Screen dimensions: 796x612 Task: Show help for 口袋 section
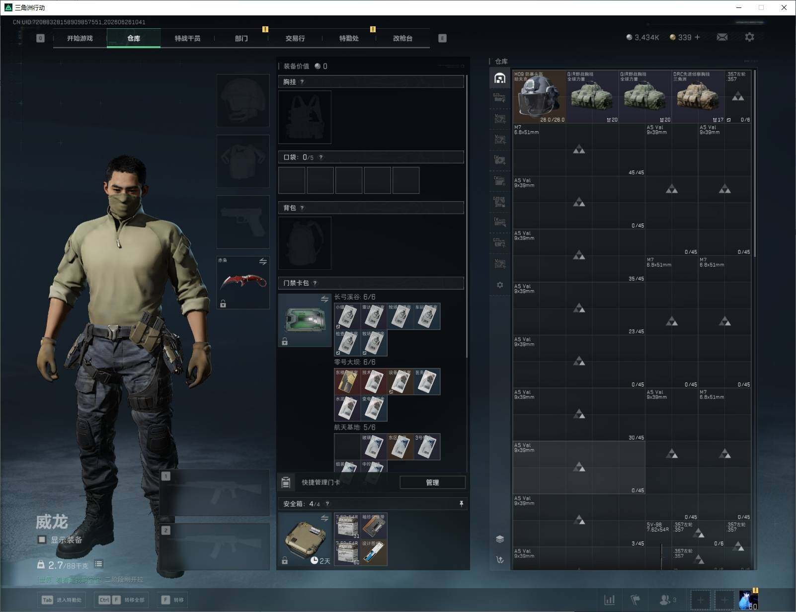coord(321,157)
